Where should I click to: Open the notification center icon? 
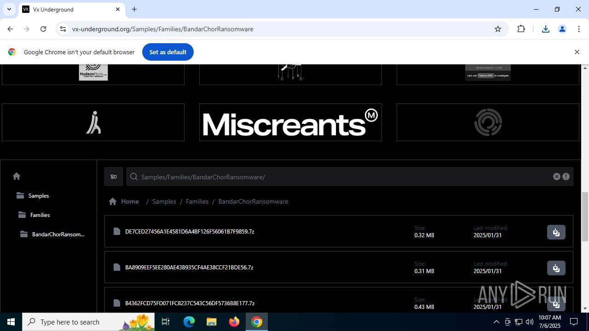[x=574, y=322]
